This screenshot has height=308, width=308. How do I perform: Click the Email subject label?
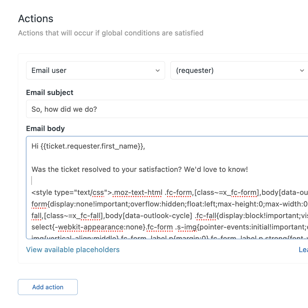click(x=50, y=92)
